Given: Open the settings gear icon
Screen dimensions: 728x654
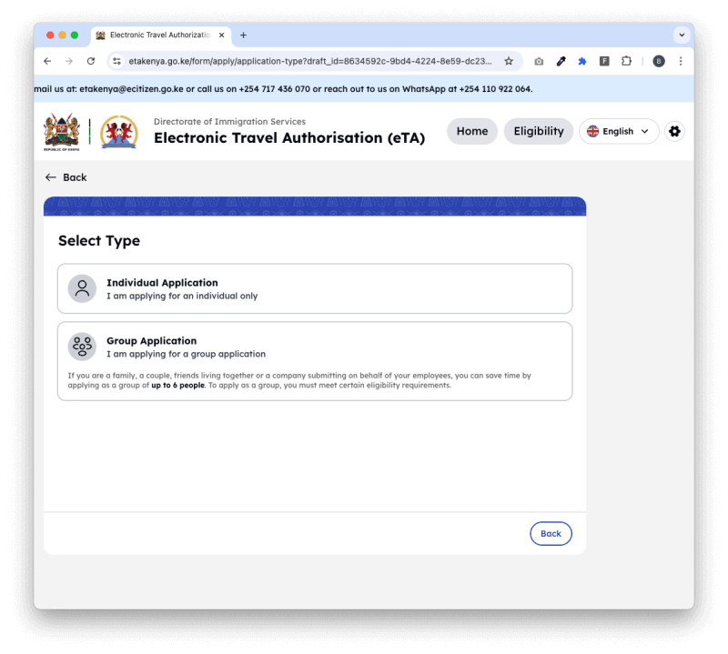Looking at the screenshot, I should pos(674,131).
